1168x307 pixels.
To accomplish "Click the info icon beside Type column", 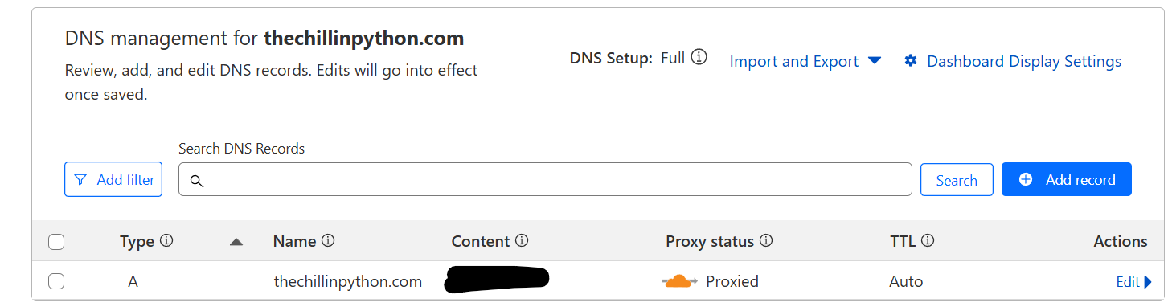I will click(166, 240).
